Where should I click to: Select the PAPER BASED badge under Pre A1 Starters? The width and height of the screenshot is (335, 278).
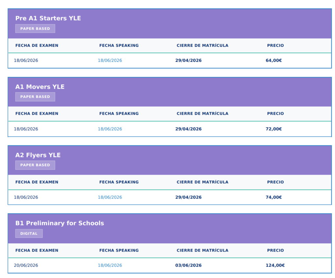[35, 28]
